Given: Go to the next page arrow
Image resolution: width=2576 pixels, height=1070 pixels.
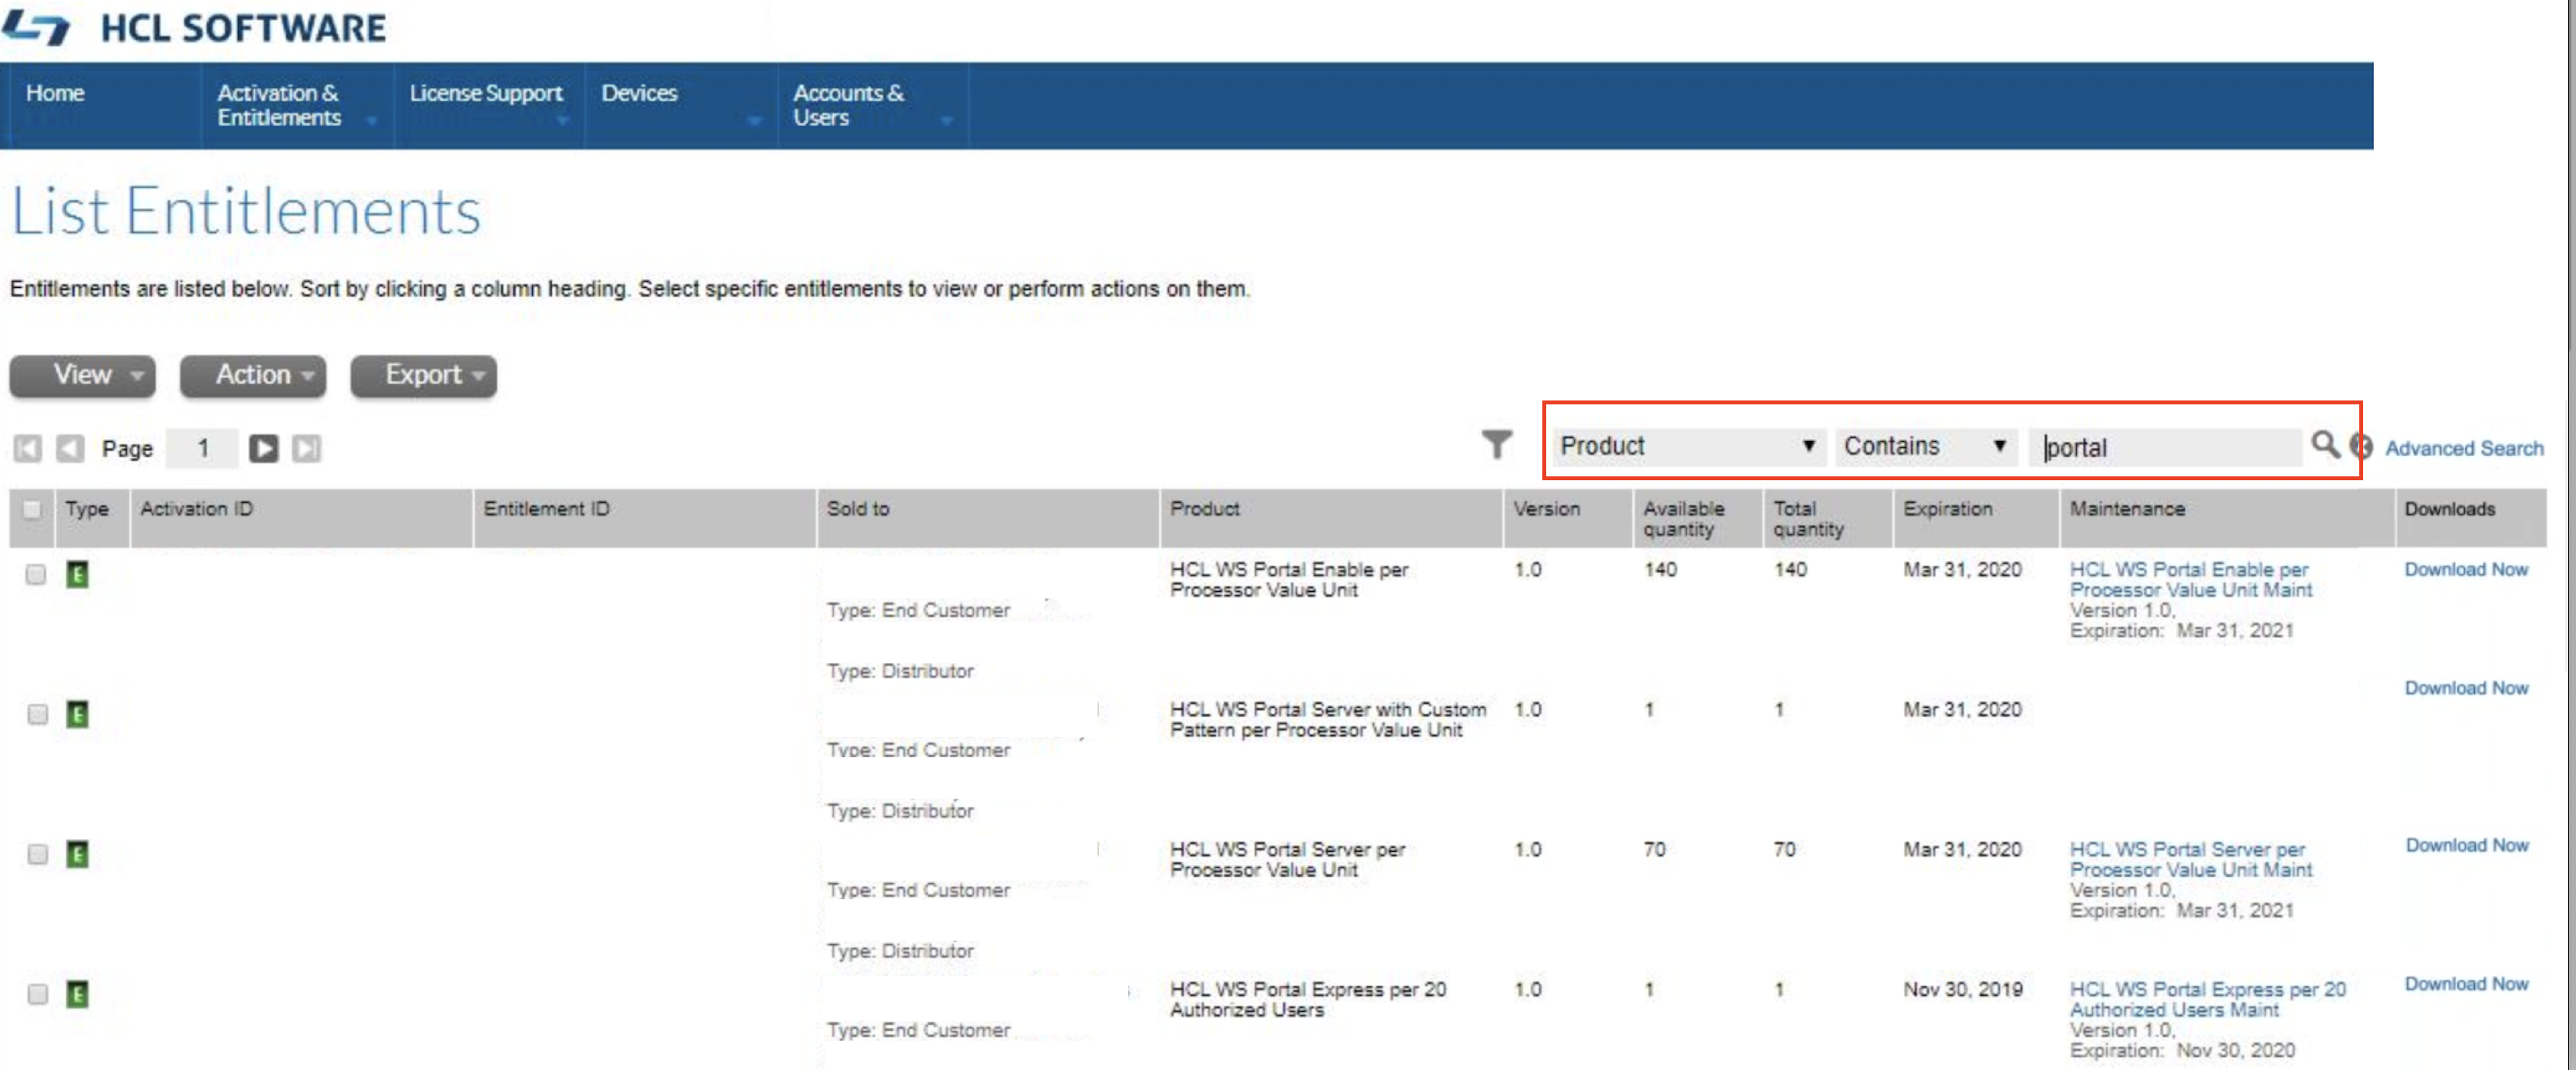Looking at the screenshot, I should [x=264, y=449].
